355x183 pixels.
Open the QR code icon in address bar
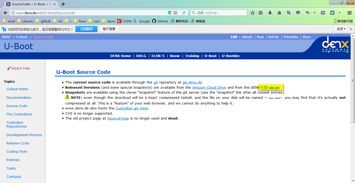coord(175,13)
